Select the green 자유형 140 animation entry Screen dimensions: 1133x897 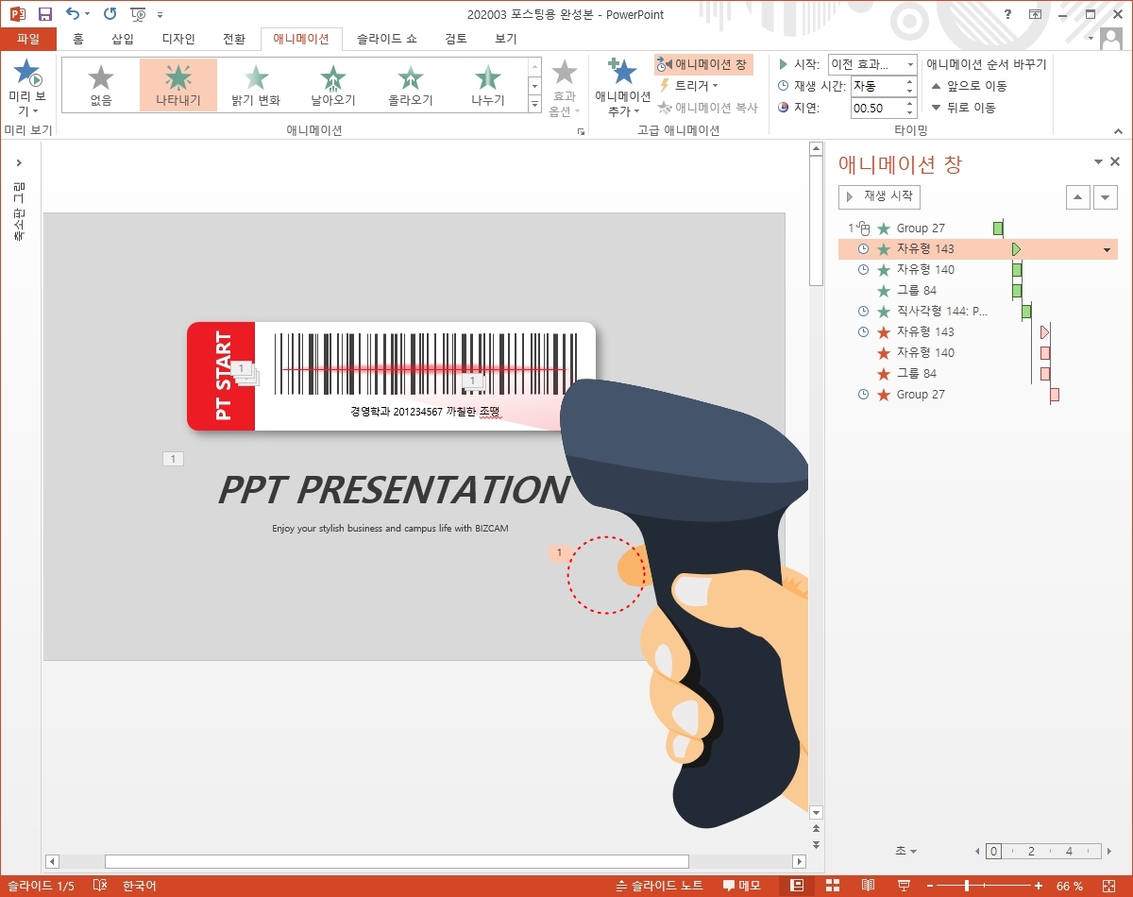[x=977, y=269]
